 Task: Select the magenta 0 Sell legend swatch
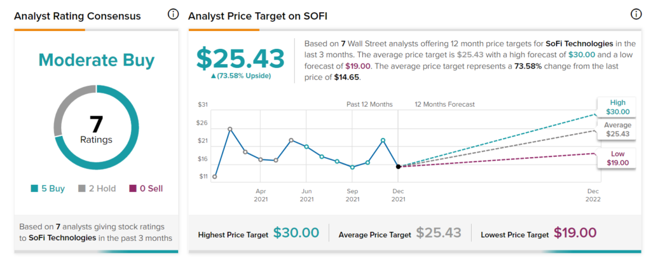click(133, 189)
